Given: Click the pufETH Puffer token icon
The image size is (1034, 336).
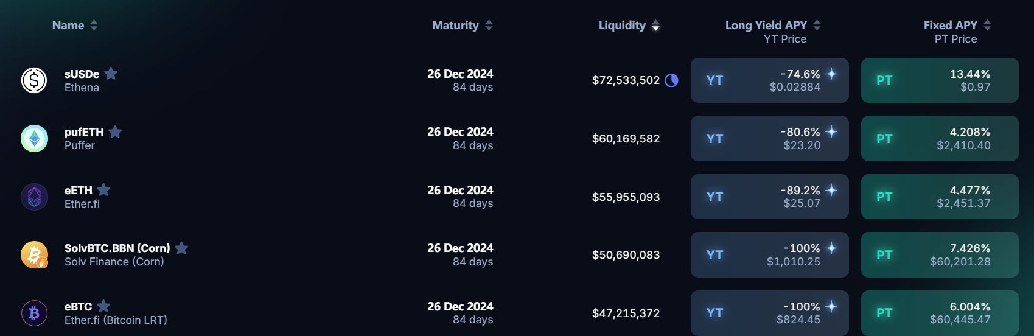Looking at the screenshot, I should (34, 139).
